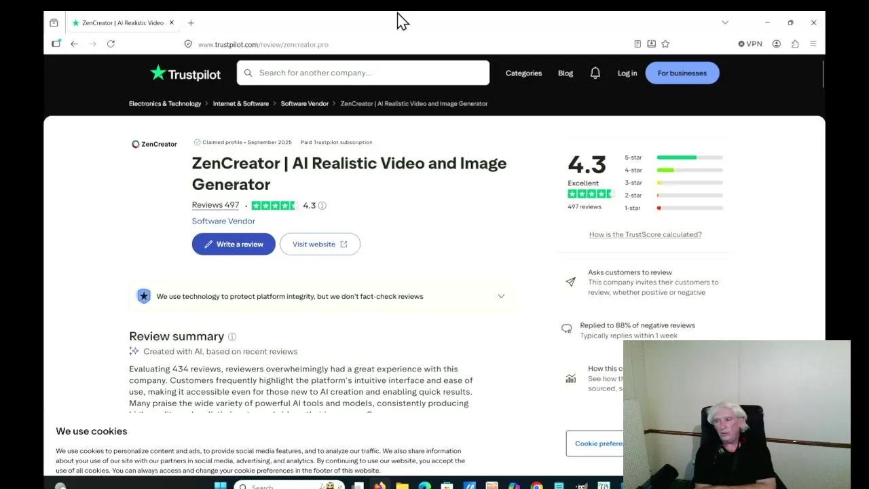
Task: Click the blue star integrity badge icon
Action: point(143,296)
